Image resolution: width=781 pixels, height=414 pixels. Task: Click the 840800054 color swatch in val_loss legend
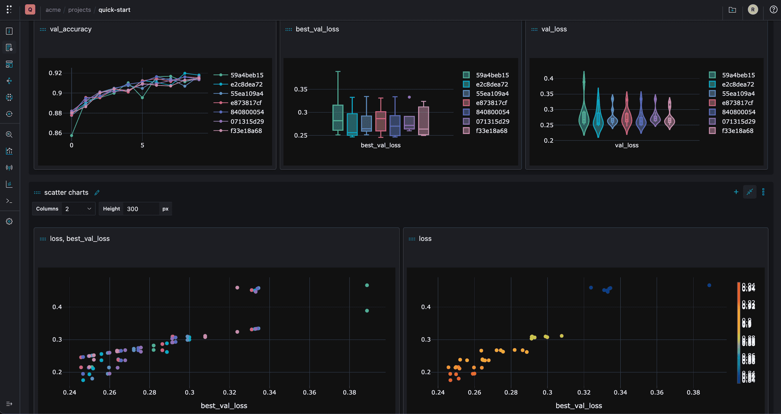(x=712, y=112)
